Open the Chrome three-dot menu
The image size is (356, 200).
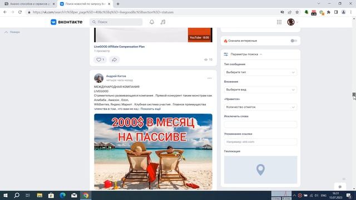(351, 12)
